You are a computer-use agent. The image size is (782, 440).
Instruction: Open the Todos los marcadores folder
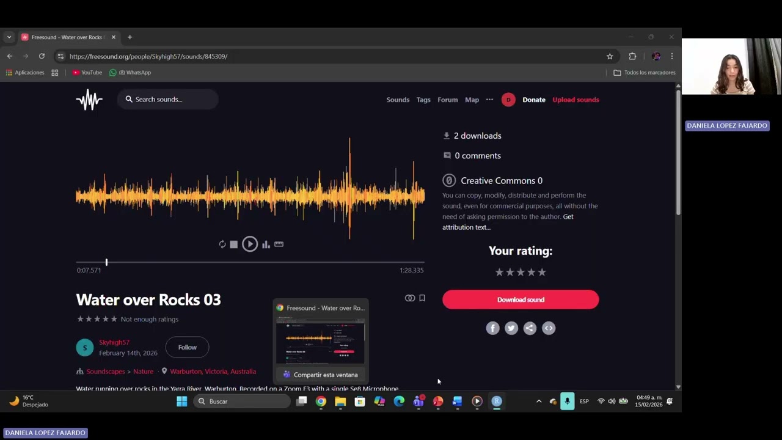click(x=645, y=73)
